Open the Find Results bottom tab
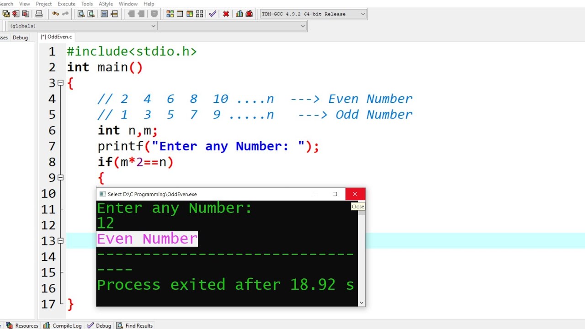 point(134,325)
